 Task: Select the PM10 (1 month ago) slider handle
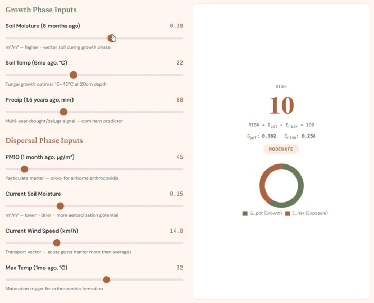click(24, 169)
